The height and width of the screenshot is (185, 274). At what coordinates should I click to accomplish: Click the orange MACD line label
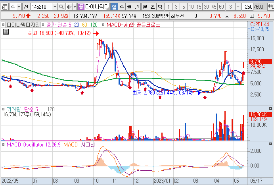pyautogui.click(x=71, y=145)
